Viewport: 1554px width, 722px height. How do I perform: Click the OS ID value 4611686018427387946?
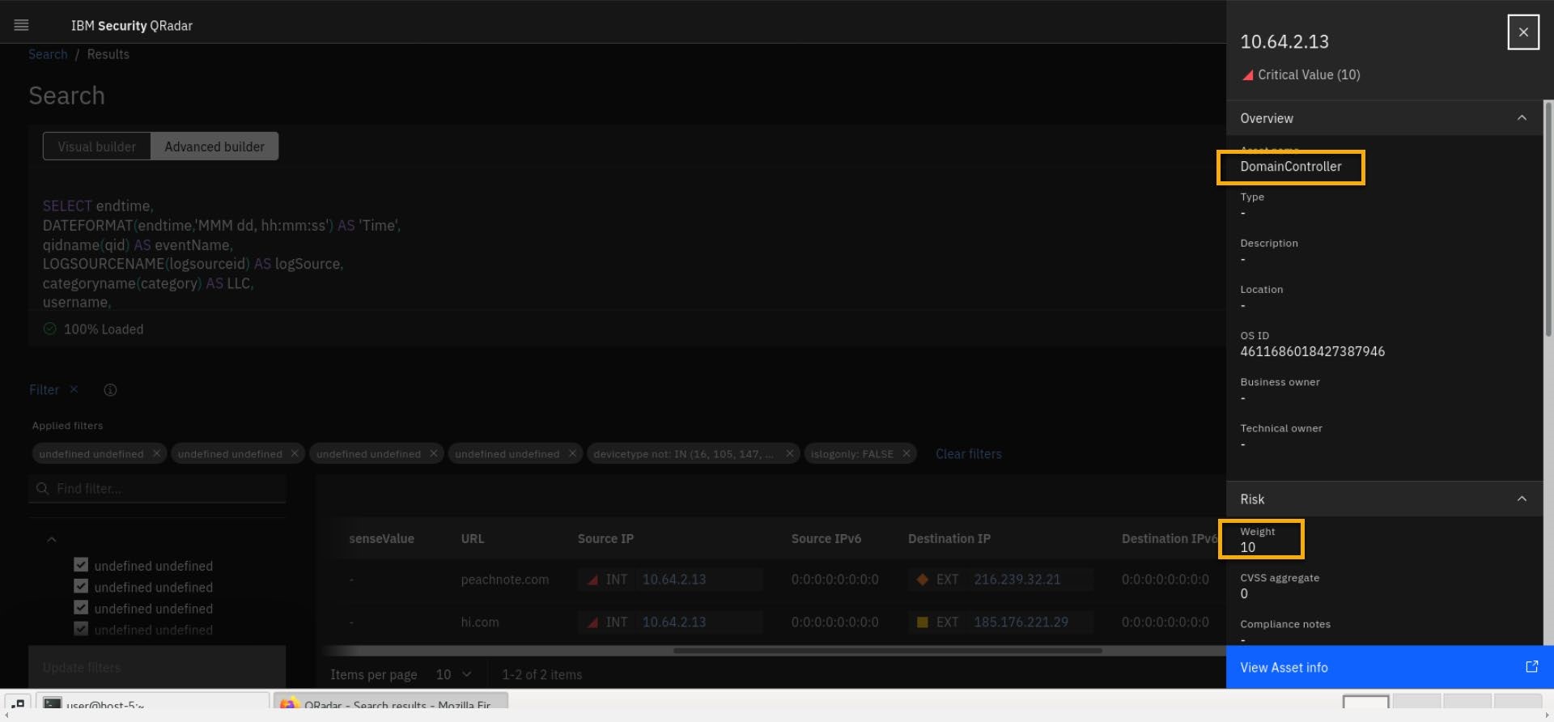1312,351
